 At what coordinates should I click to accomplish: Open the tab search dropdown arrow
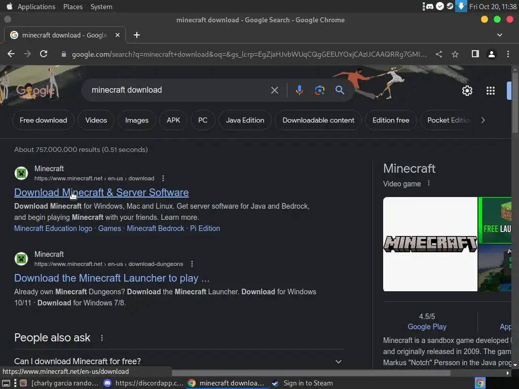coord(499,35)
